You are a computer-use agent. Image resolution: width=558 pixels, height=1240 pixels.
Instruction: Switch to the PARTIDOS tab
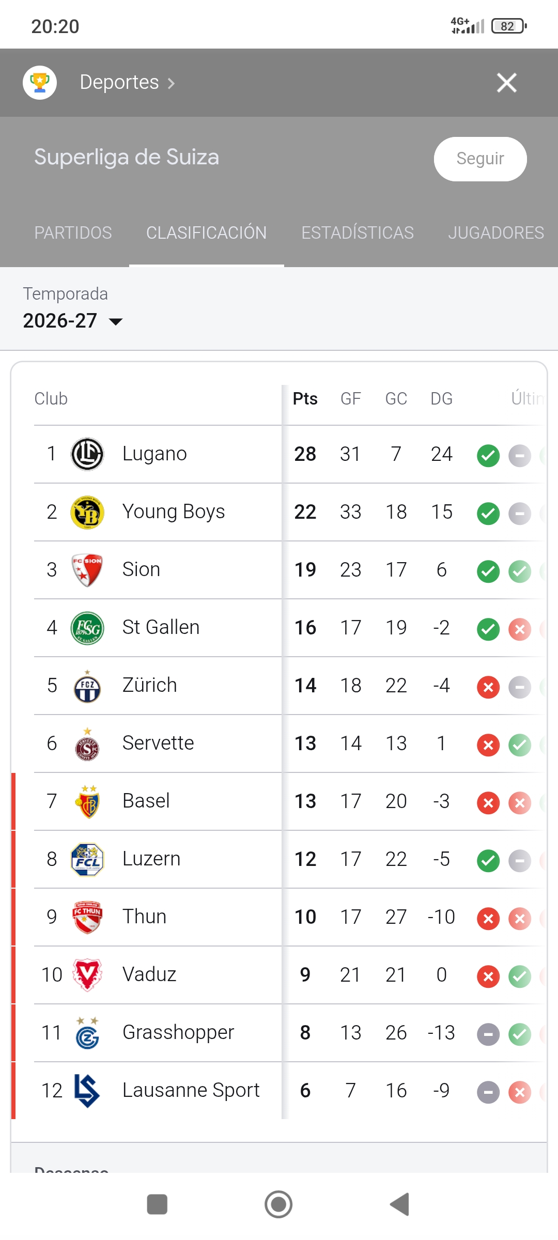[73, 233]
